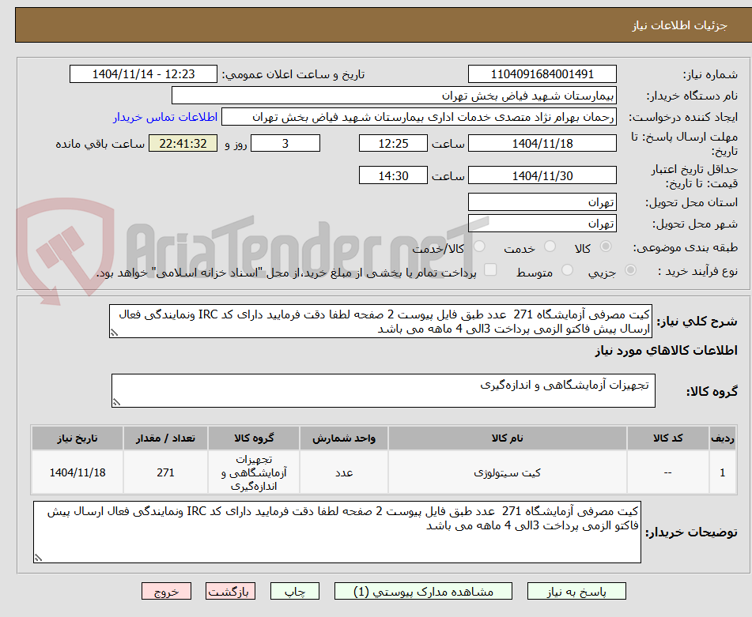Screen dimensions: 752x617
Task: Click the row number 1 cell
Action: [x=722, y=472]
